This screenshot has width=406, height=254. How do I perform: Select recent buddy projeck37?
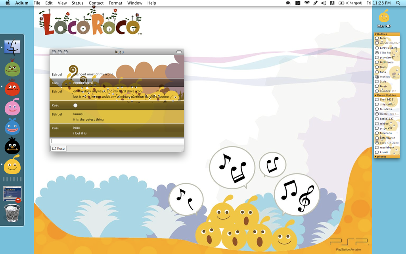387,128
